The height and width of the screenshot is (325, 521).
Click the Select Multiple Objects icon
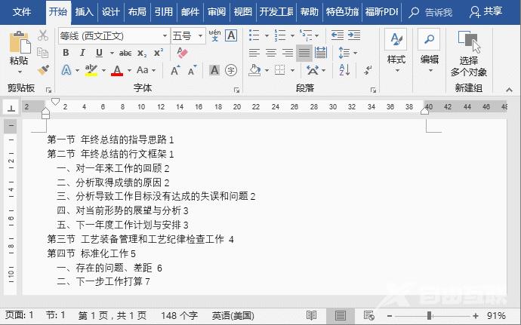[468, 41]
